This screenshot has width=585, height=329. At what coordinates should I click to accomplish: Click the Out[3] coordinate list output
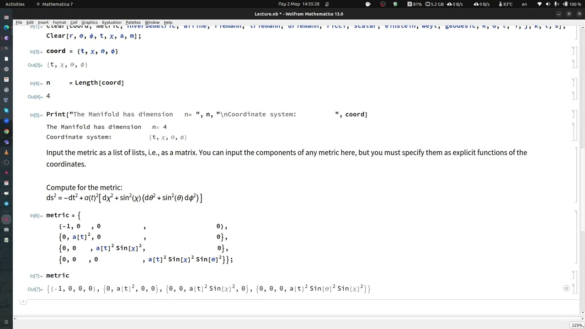(x=67, y=65)
